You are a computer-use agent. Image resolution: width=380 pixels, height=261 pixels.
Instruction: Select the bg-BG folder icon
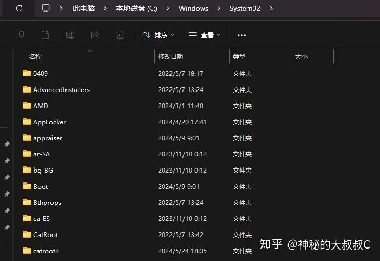point(27,169)
